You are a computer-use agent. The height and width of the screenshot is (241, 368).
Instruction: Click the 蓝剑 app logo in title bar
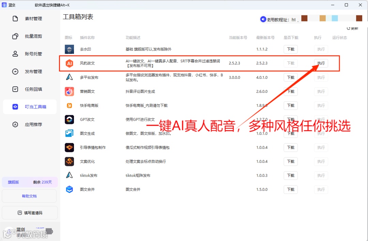[x=4, y=5]
